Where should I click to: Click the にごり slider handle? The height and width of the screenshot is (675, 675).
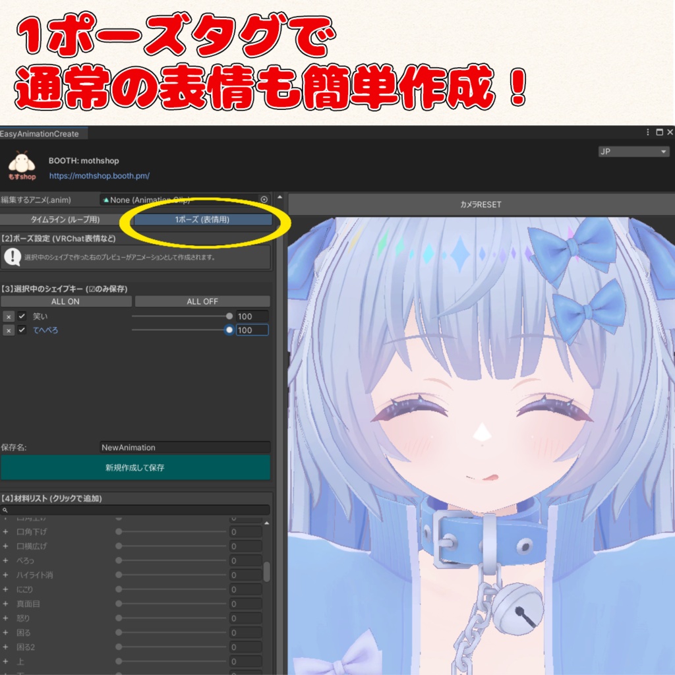point(119,589)
